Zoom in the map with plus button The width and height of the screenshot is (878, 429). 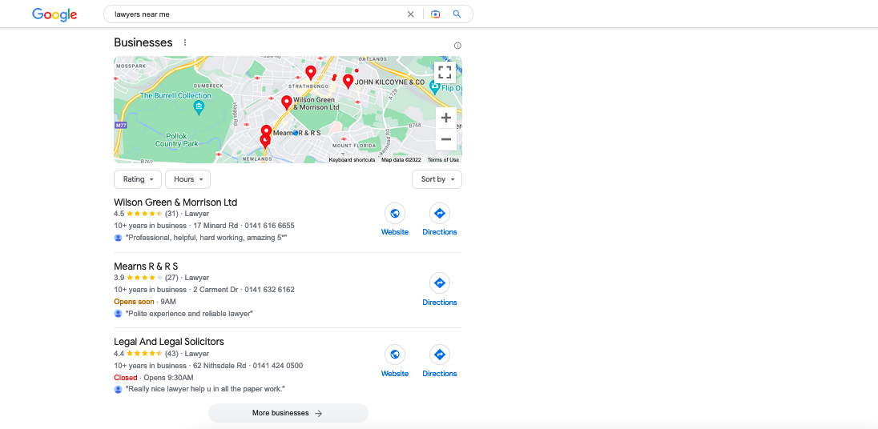(x=446, y=118)
